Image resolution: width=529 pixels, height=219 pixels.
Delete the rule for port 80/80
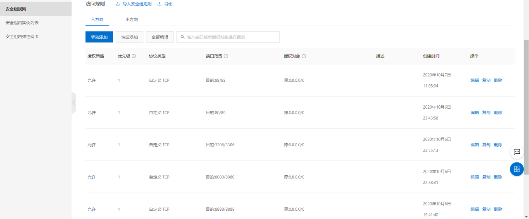point(498,113)
